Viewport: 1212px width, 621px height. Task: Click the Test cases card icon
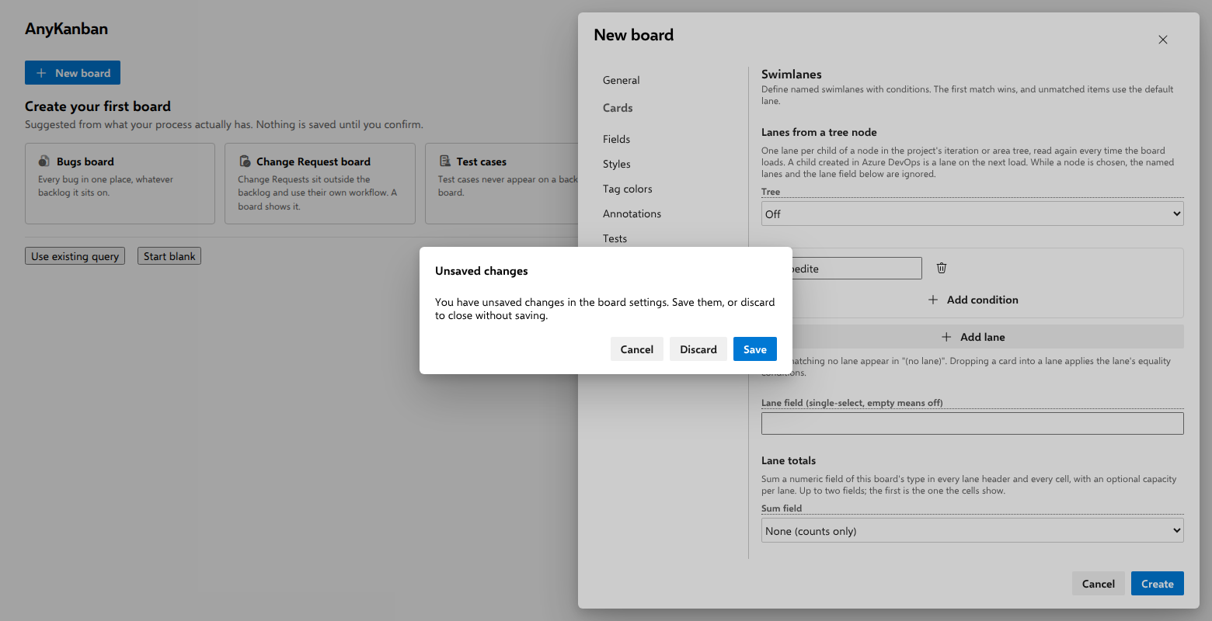[445, 161]
